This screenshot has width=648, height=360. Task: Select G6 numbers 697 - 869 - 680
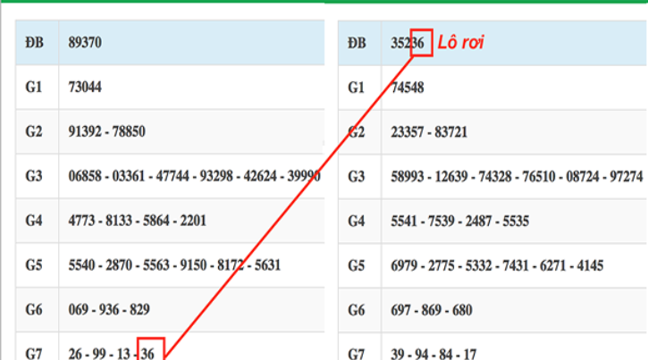[432, 309]
